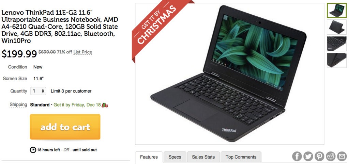Add the ThinkPad to cart

pyautogui.click(x=65, y=127)
